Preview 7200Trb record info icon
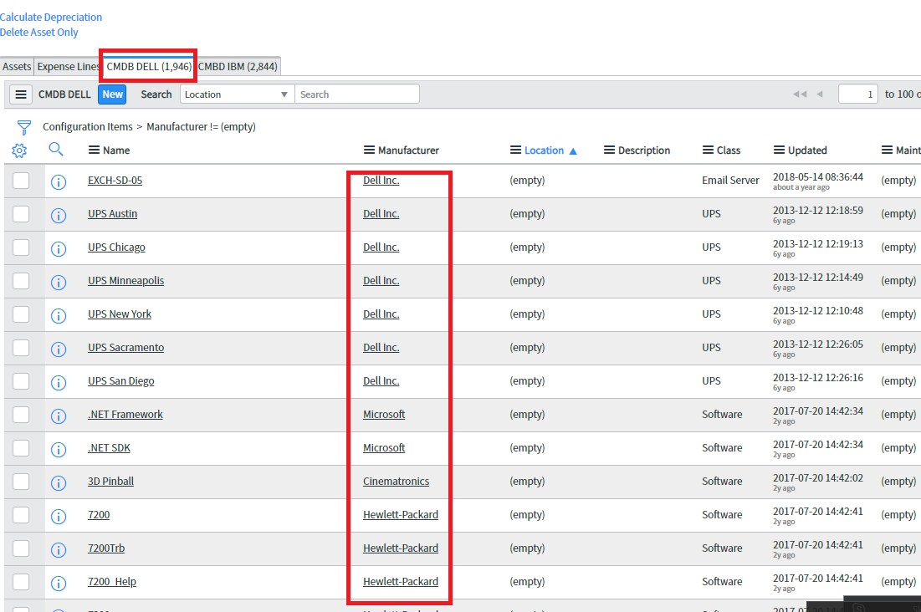 click(x=59, y=550)
